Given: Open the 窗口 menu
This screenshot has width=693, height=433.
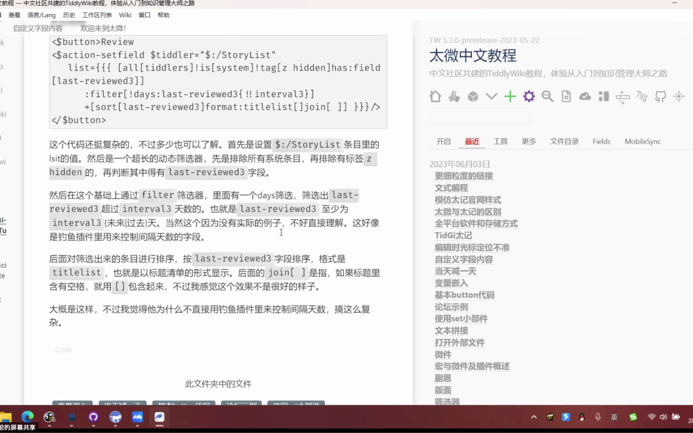Looking at the screenshot, I should tap(144, 15).
